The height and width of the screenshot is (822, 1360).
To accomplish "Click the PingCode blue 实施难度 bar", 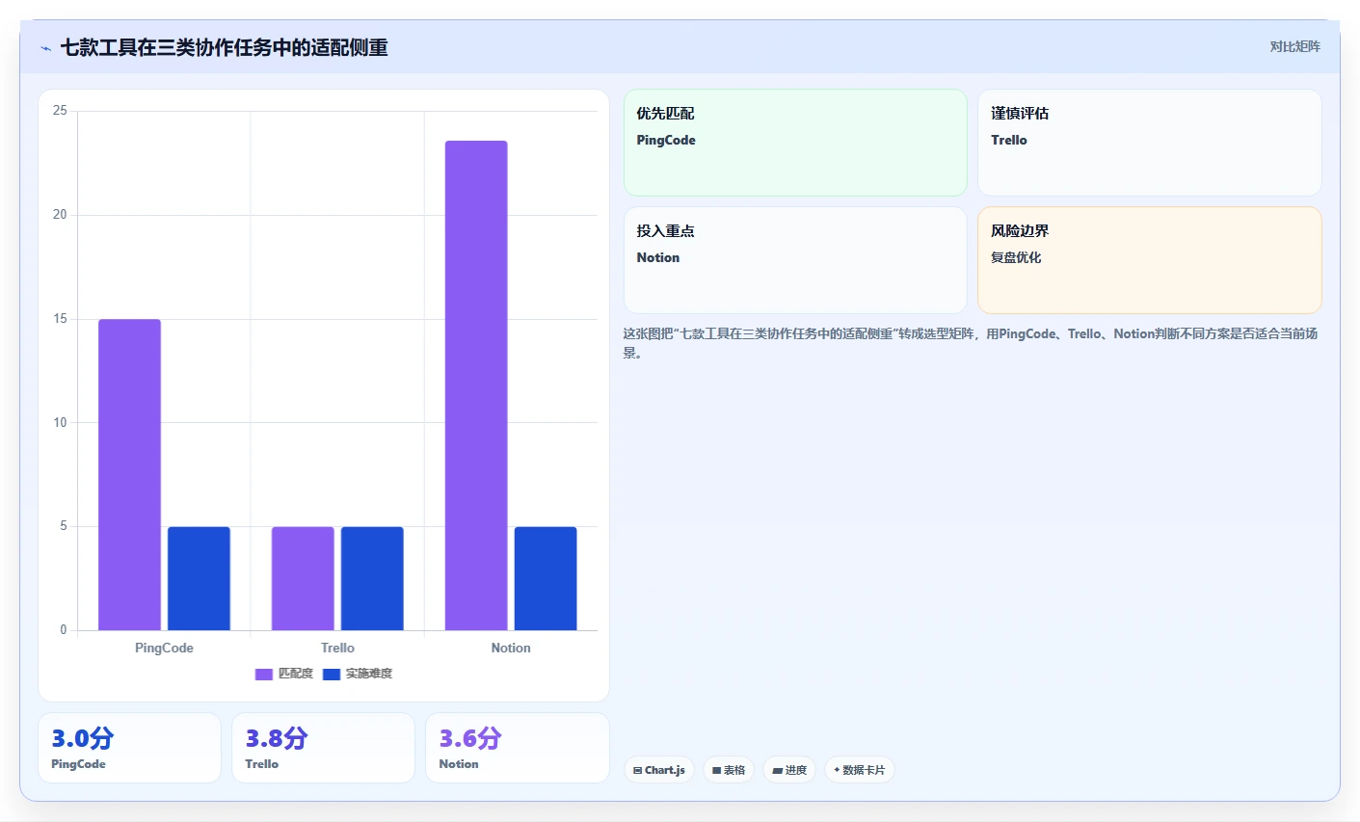I will [x=199, y=578].
